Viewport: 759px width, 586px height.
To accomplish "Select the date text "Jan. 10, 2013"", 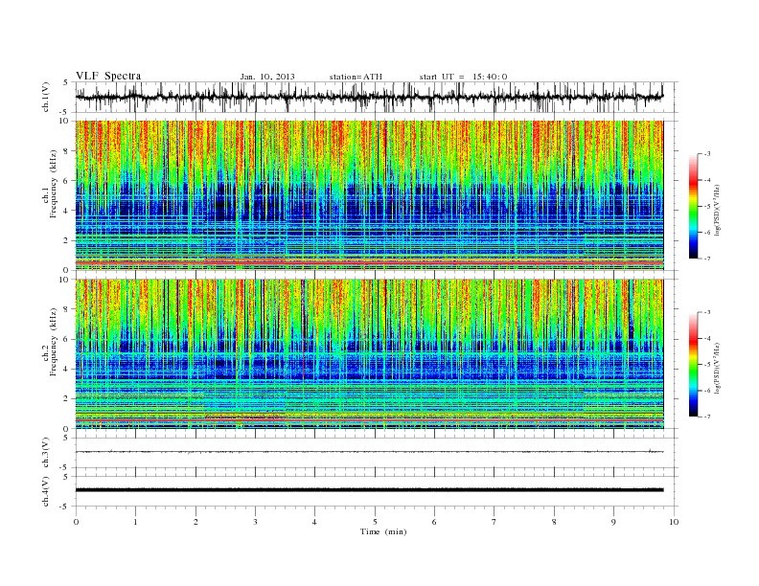I will tap(267, 77).
